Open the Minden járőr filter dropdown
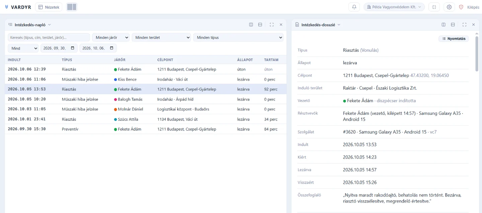 tap(111, 38)
